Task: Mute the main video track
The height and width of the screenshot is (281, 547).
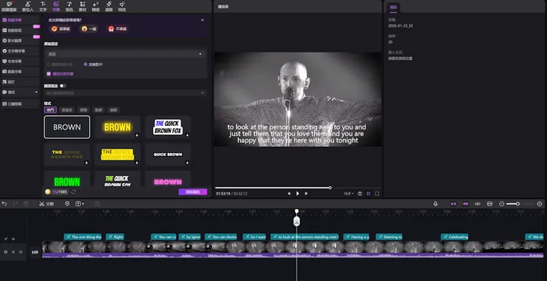Action: [x=21, y=251]
